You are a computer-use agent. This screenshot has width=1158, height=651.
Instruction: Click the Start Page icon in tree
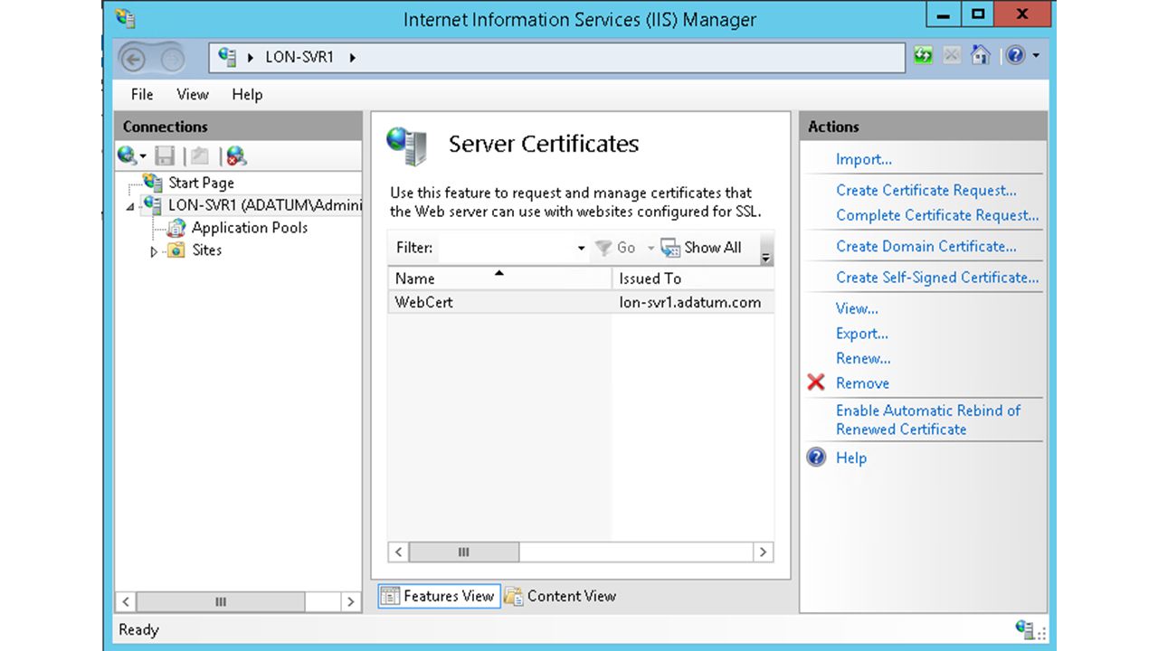point(152,183)
